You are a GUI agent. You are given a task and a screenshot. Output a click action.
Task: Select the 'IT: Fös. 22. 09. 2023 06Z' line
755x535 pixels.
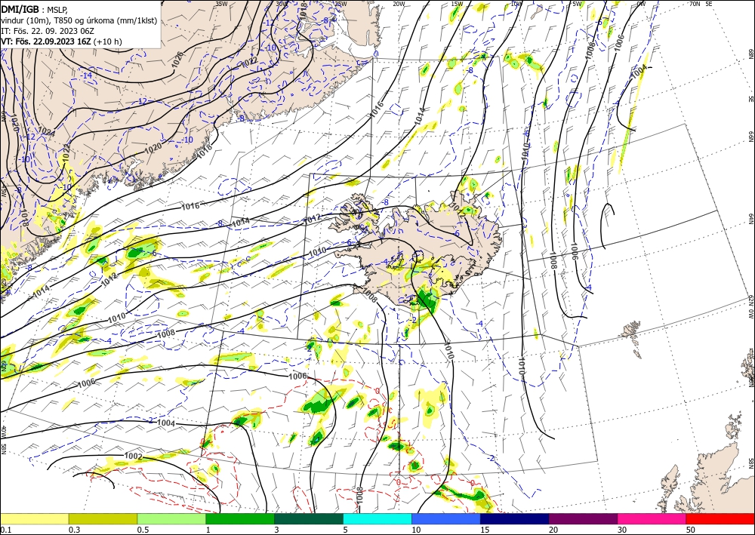[47, 31]
